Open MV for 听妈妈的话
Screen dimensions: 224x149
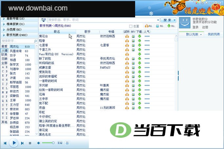click(133, 63)
